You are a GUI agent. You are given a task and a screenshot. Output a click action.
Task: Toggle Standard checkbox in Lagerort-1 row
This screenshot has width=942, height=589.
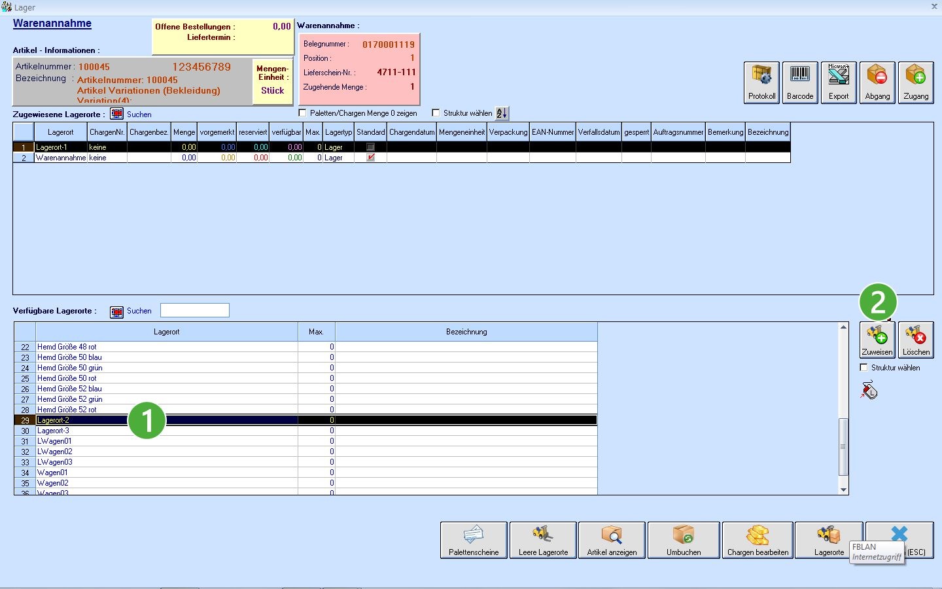click(x=370, y=147)
